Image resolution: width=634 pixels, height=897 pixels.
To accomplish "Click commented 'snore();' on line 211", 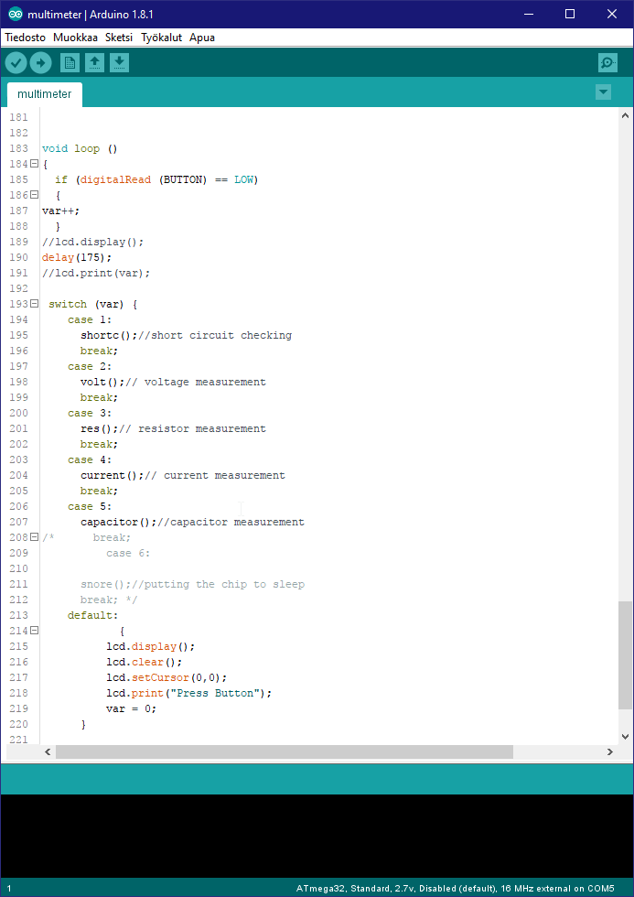I will tap(106, 584).
